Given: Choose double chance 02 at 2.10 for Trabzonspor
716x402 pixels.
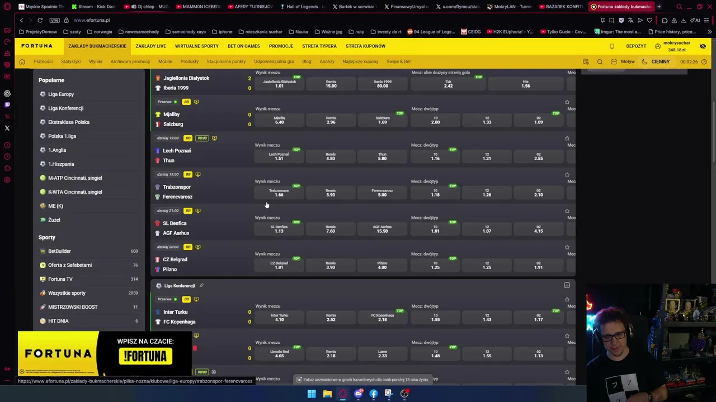Looking at the screenshot, I should coord(538,193).
